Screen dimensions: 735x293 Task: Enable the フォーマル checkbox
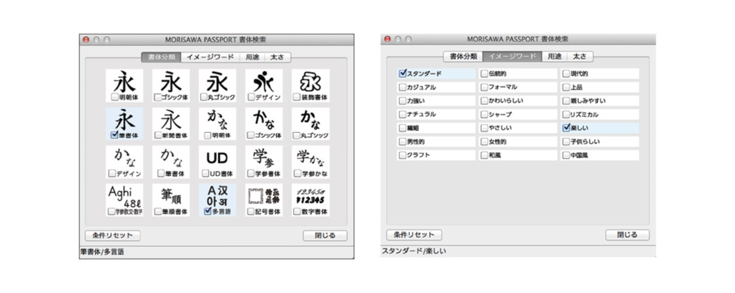click(485, 87)
